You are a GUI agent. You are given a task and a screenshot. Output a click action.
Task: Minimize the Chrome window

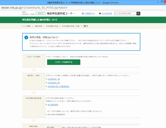point(158,2)
